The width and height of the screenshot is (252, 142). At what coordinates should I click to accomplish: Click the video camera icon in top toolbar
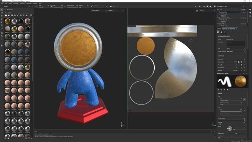click(210, 6)
